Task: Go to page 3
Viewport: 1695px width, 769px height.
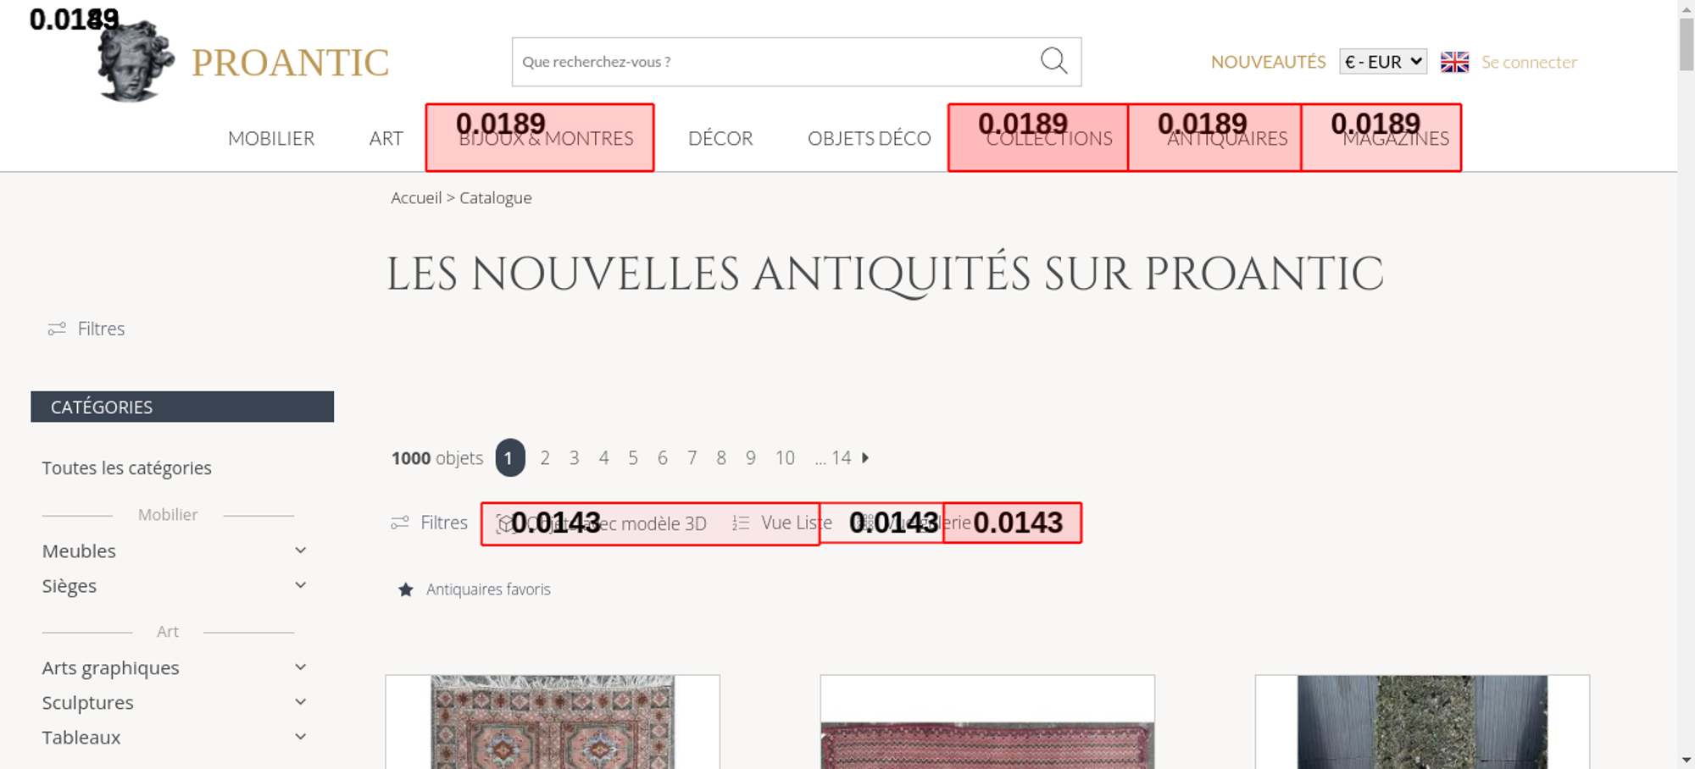Action: coord(575,457)
